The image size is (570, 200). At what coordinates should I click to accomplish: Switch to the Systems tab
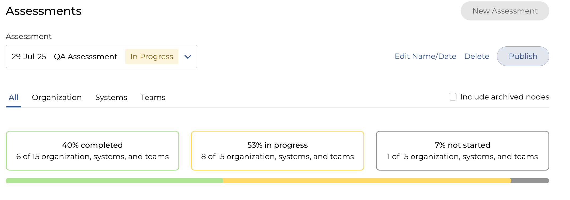(111, 97)
